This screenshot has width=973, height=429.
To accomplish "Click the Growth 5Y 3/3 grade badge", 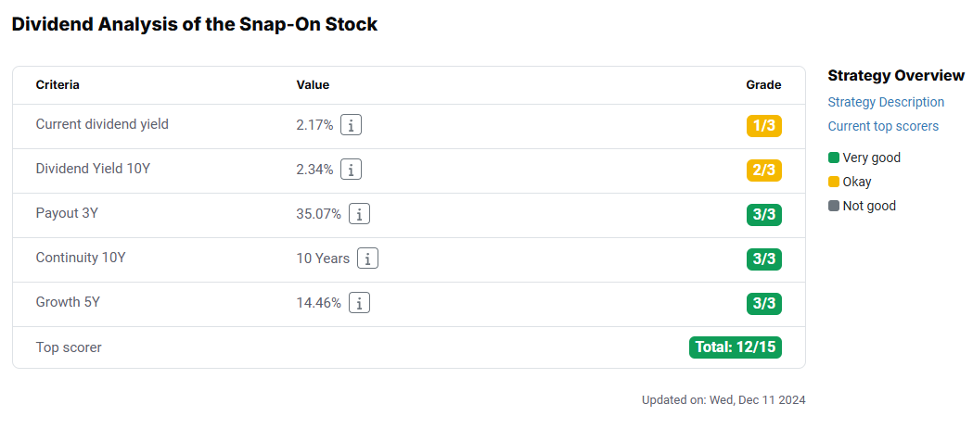I will [764, 305].
